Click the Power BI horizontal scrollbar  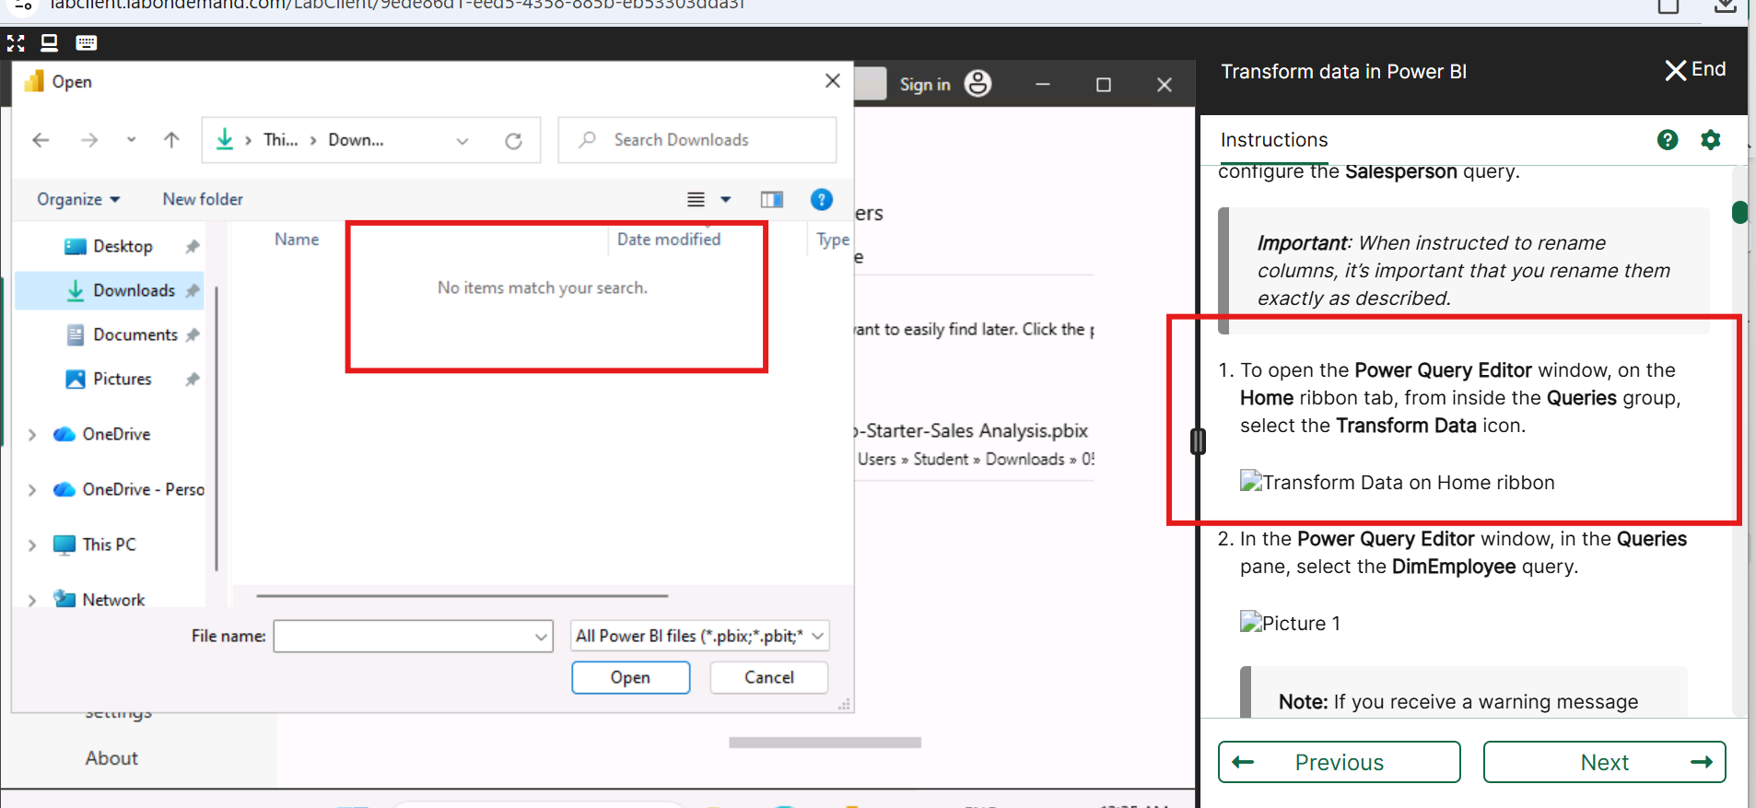[825, 743]
